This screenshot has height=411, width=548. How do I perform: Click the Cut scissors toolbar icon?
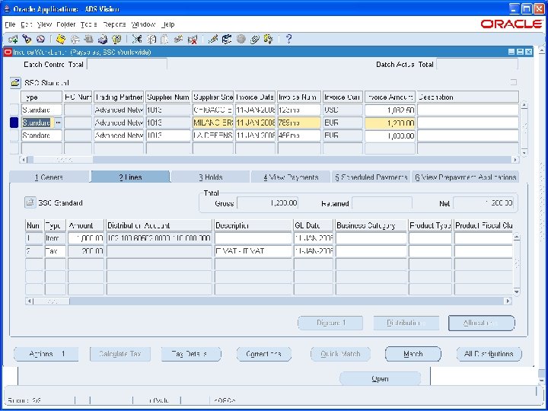tap(137, 39)
